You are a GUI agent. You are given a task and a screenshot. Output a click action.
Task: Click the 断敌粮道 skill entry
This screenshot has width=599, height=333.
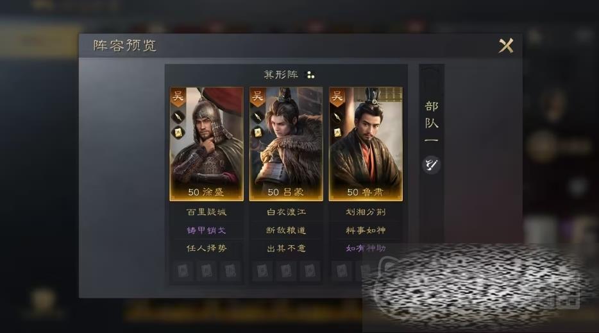click(x=286, y=230)
